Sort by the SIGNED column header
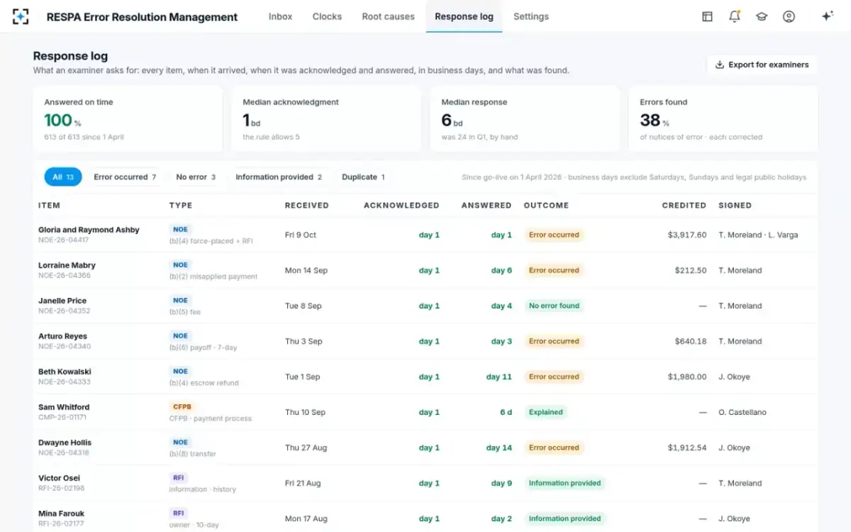 (x=735, y=205)
